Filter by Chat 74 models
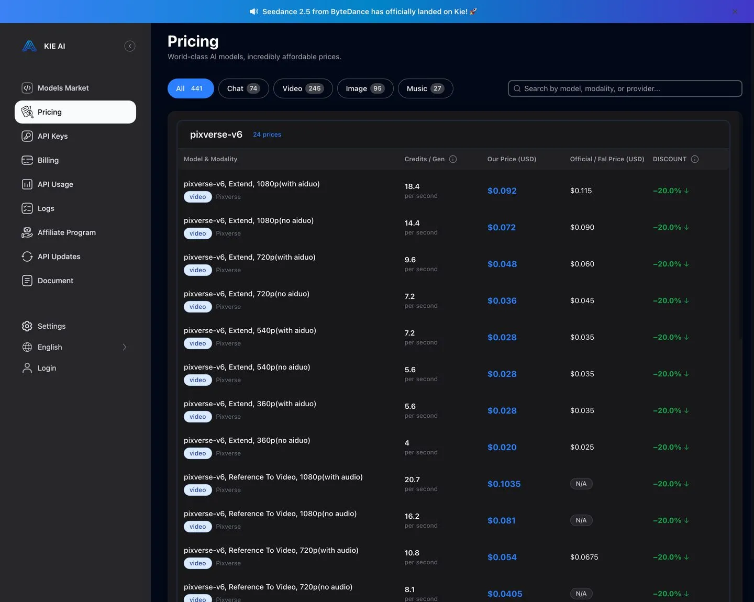This screenshot has width=754, height=602. (243, 88)
